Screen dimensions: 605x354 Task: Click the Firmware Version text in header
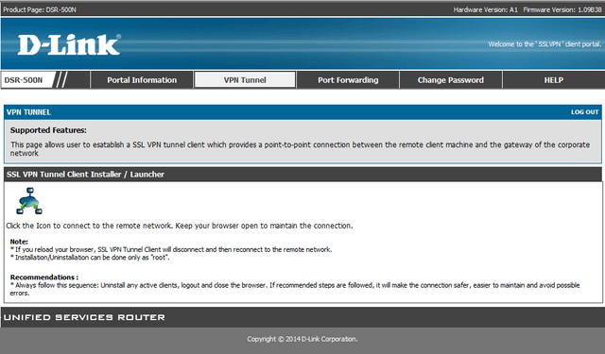tap(562, 9)
